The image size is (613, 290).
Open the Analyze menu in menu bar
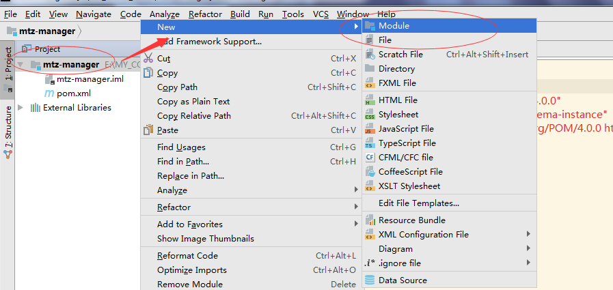164,14
